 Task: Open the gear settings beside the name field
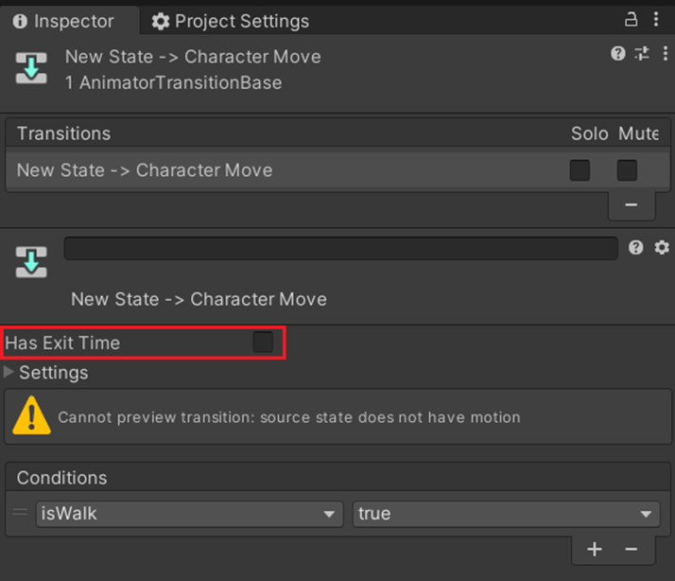(x=662, y=247)
